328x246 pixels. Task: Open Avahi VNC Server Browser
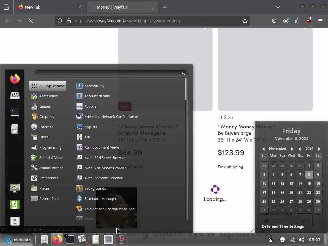[x=130, y=168]
